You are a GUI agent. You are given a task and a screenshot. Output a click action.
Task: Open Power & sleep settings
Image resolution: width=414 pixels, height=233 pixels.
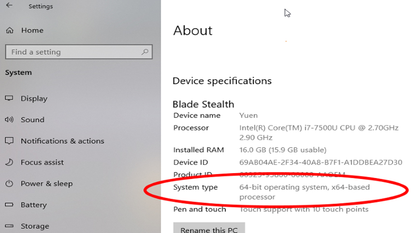pyautogui.click(x=46, y=184)
